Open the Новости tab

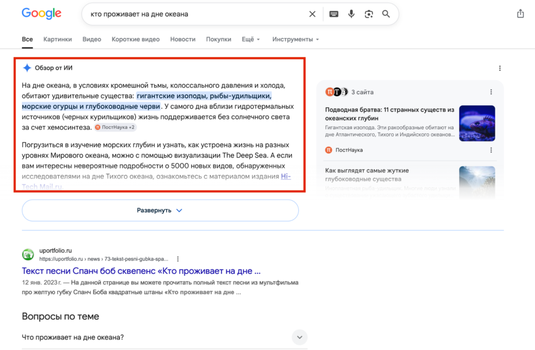click(x=183, y=39)
